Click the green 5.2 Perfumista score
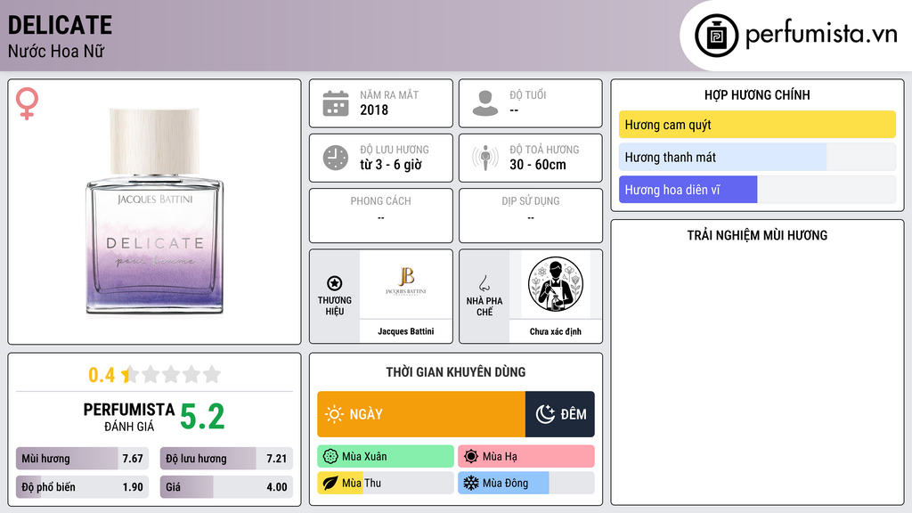 click(202, 417)
